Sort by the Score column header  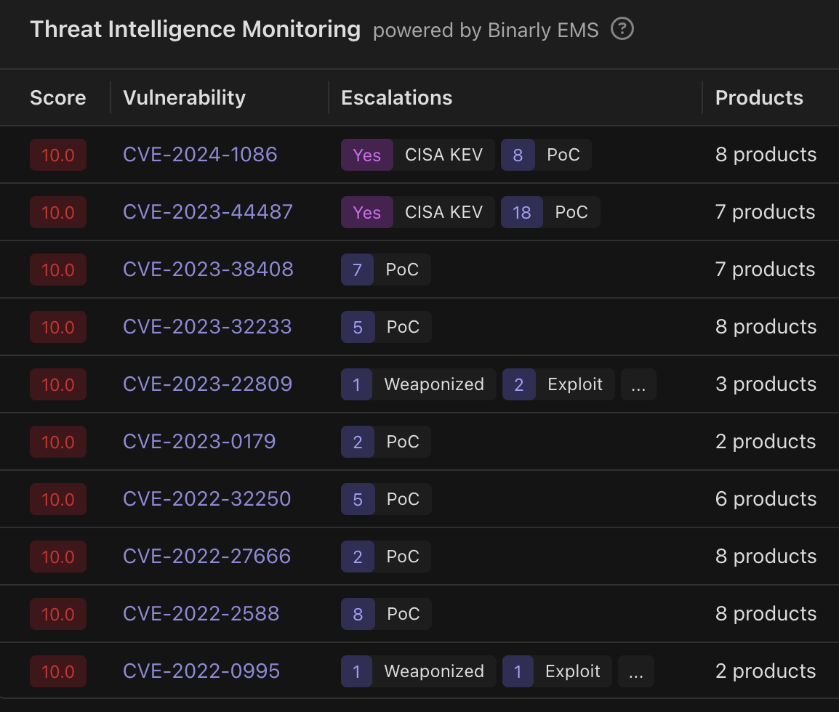click(x=58, y=98)
